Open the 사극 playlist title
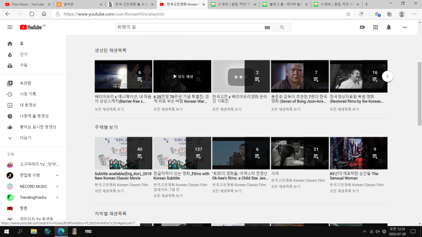 coord(275,174)
